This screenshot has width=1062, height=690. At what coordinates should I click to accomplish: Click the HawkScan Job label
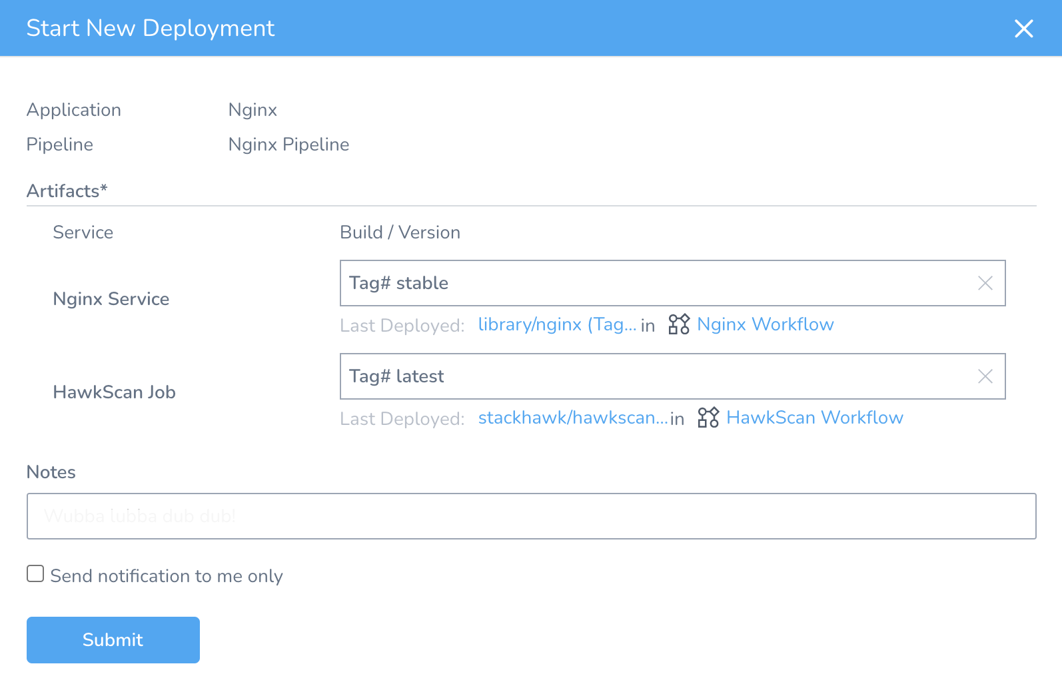tap(114, 392)
